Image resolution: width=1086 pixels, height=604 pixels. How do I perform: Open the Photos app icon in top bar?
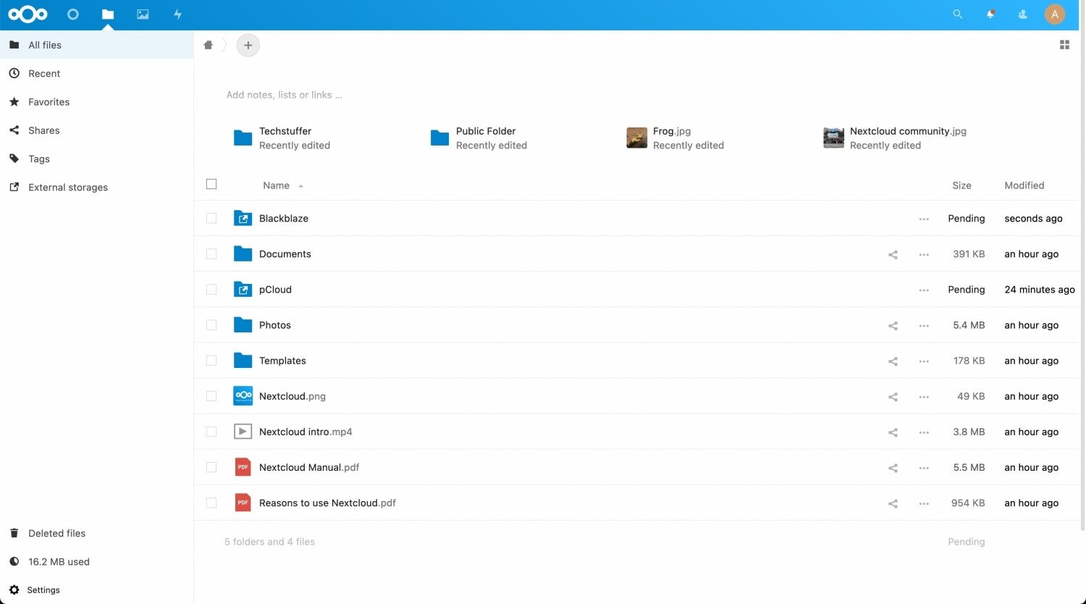click(143, 14)
